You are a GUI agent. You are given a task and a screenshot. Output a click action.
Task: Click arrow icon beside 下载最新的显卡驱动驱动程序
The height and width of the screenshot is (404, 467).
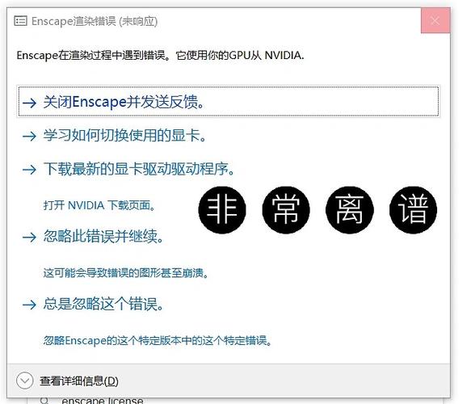[x=29, y=170]
